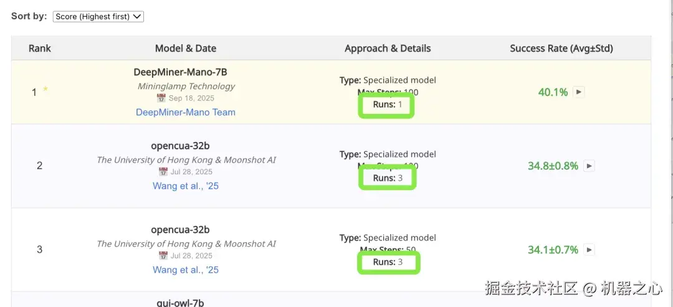Click the Rank column header
This screenshot has width=673, height=307.
click(x=40, y=48)
